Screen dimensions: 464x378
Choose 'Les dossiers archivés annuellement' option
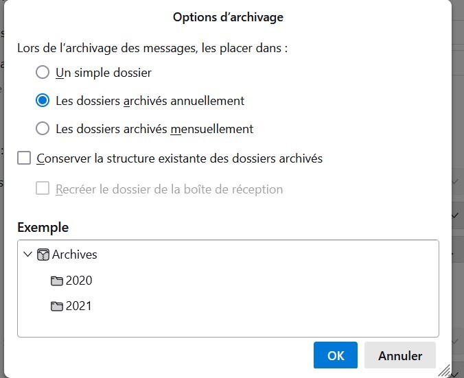[x=43, y=100]
